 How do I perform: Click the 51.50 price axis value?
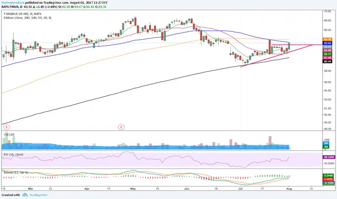328,109
